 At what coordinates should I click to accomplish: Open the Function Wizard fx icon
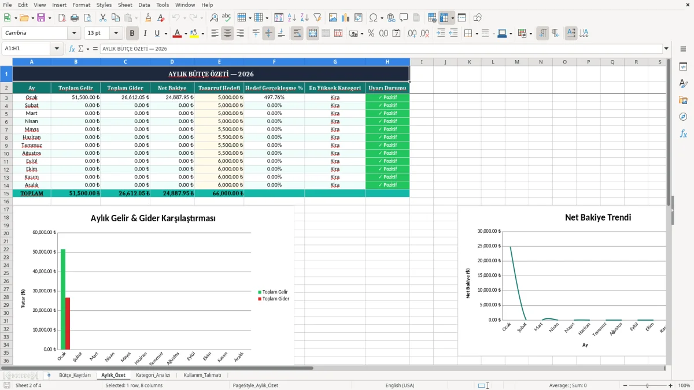click(72, 49)
